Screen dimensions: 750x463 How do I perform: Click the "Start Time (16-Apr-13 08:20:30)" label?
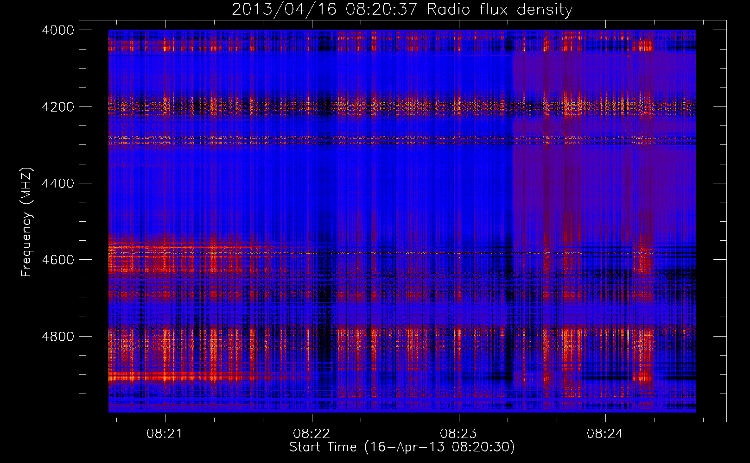pyautogui.click(x=402, y=447)
